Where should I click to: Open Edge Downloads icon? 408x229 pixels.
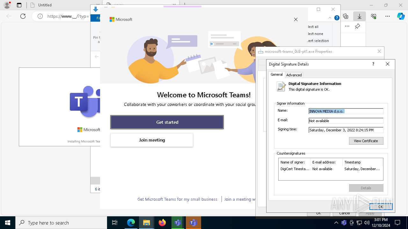coord(360,16)
